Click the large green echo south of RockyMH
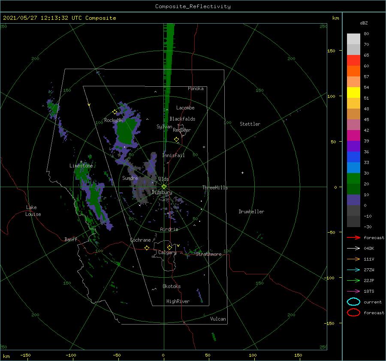This screenshot has width=386, height=361. [127, 132]
